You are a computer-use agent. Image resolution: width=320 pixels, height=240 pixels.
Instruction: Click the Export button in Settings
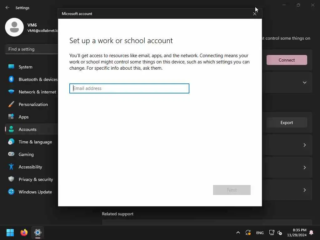(x=287, y=122)
